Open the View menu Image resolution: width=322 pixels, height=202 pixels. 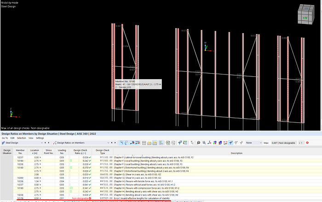(31, 138)
